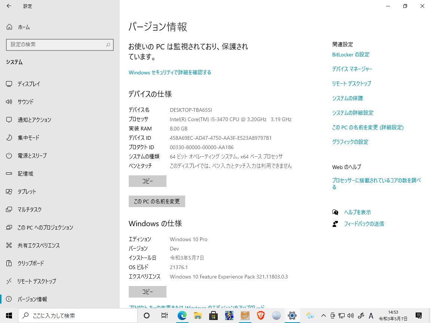Open BitLocker の設定 link

click(x=351, y=55)
